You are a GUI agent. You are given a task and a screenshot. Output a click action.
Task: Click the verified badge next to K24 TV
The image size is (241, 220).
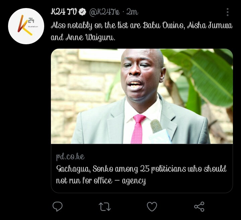click(x=82, y=12)
